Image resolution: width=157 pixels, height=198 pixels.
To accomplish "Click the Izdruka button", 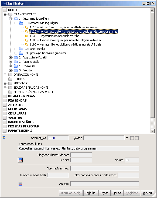I will (91, 193).
